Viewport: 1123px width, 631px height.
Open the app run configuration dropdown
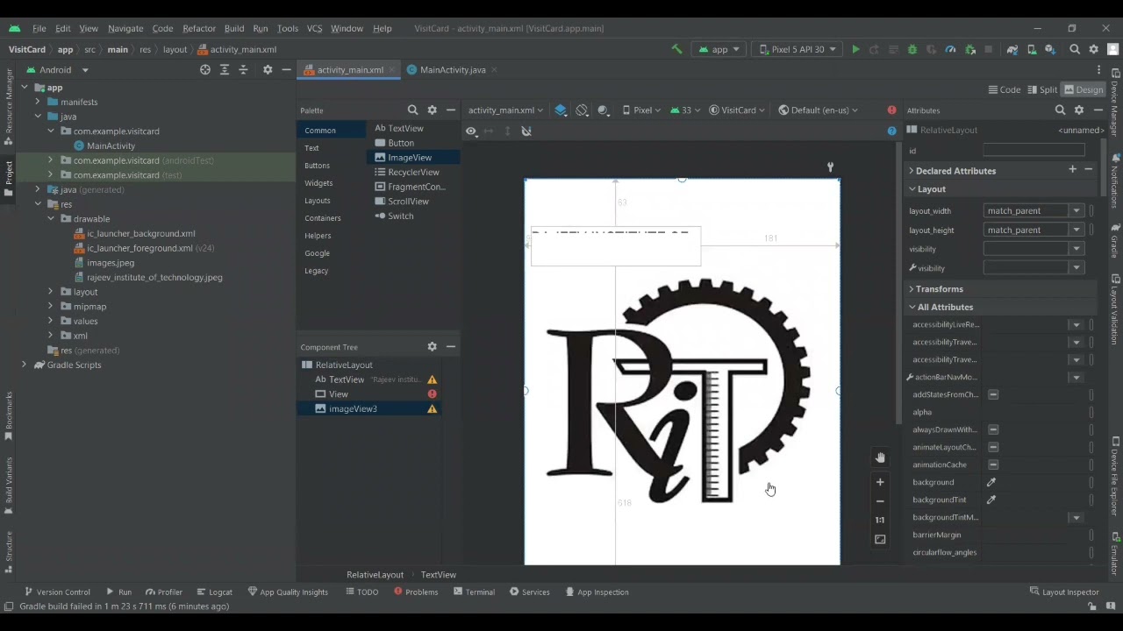click(720, 49)
